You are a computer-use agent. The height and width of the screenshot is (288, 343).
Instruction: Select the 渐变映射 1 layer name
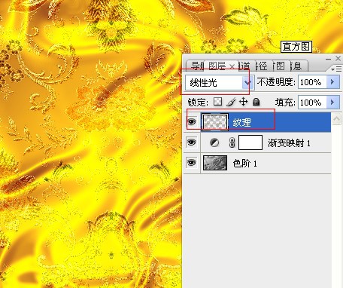click(x=289, y=143)
